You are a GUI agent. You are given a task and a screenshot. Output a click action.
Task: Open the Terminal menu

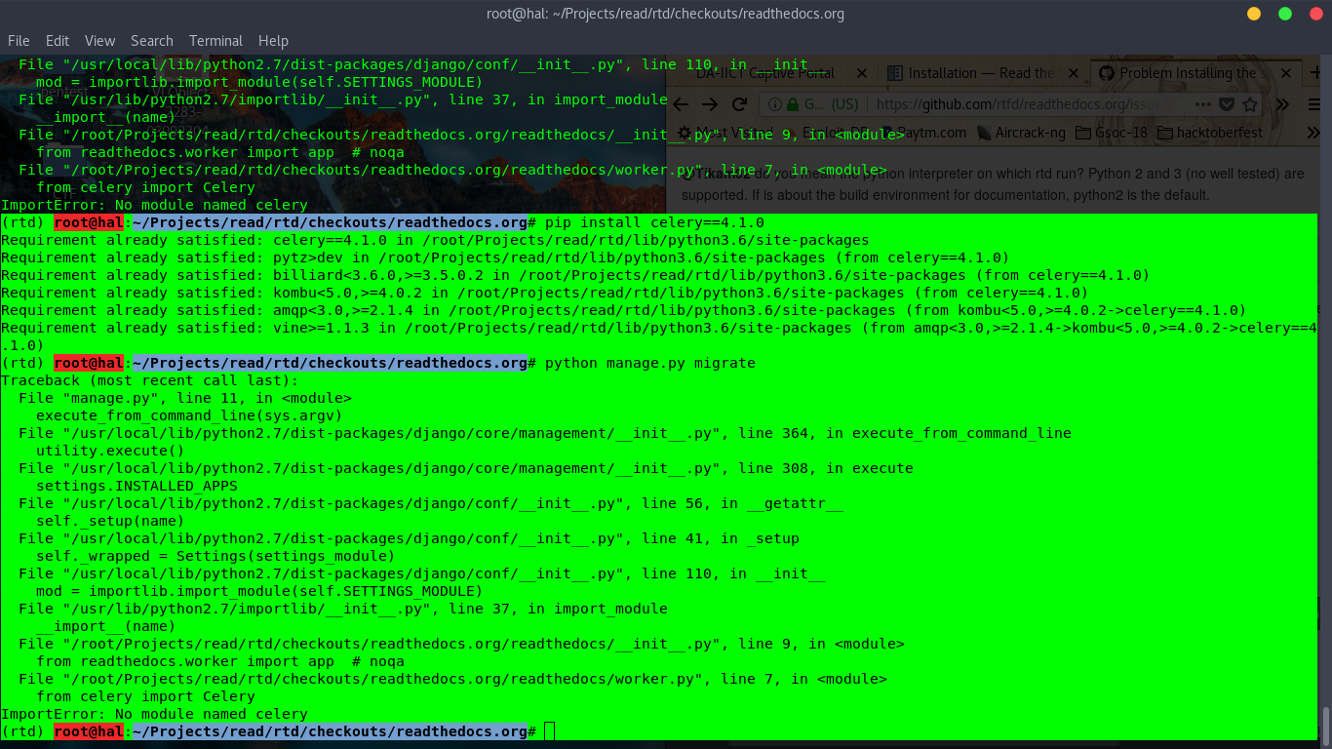215,40
